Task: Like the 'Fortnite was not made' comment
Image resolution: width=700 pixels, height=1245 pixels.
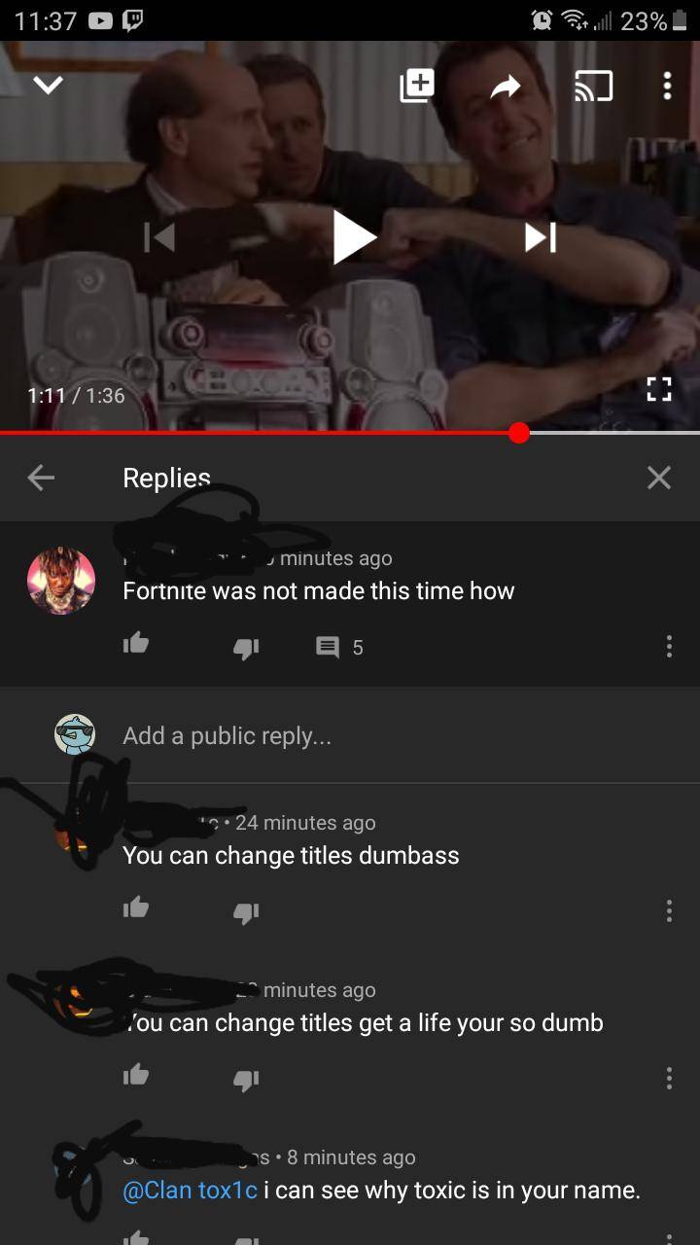Action: [136, 644]
